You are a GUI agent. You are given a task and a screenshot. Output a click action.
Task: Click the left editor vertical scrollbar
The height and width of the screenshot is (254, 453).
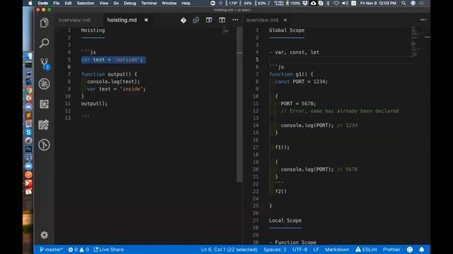[239, 104]
